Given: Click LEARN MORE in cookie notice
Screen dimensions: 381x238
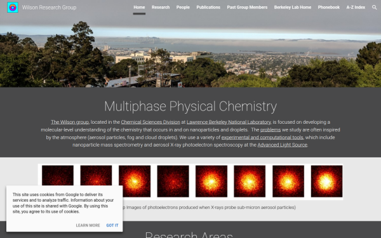Looking at the screenshot, I should 88,225.
